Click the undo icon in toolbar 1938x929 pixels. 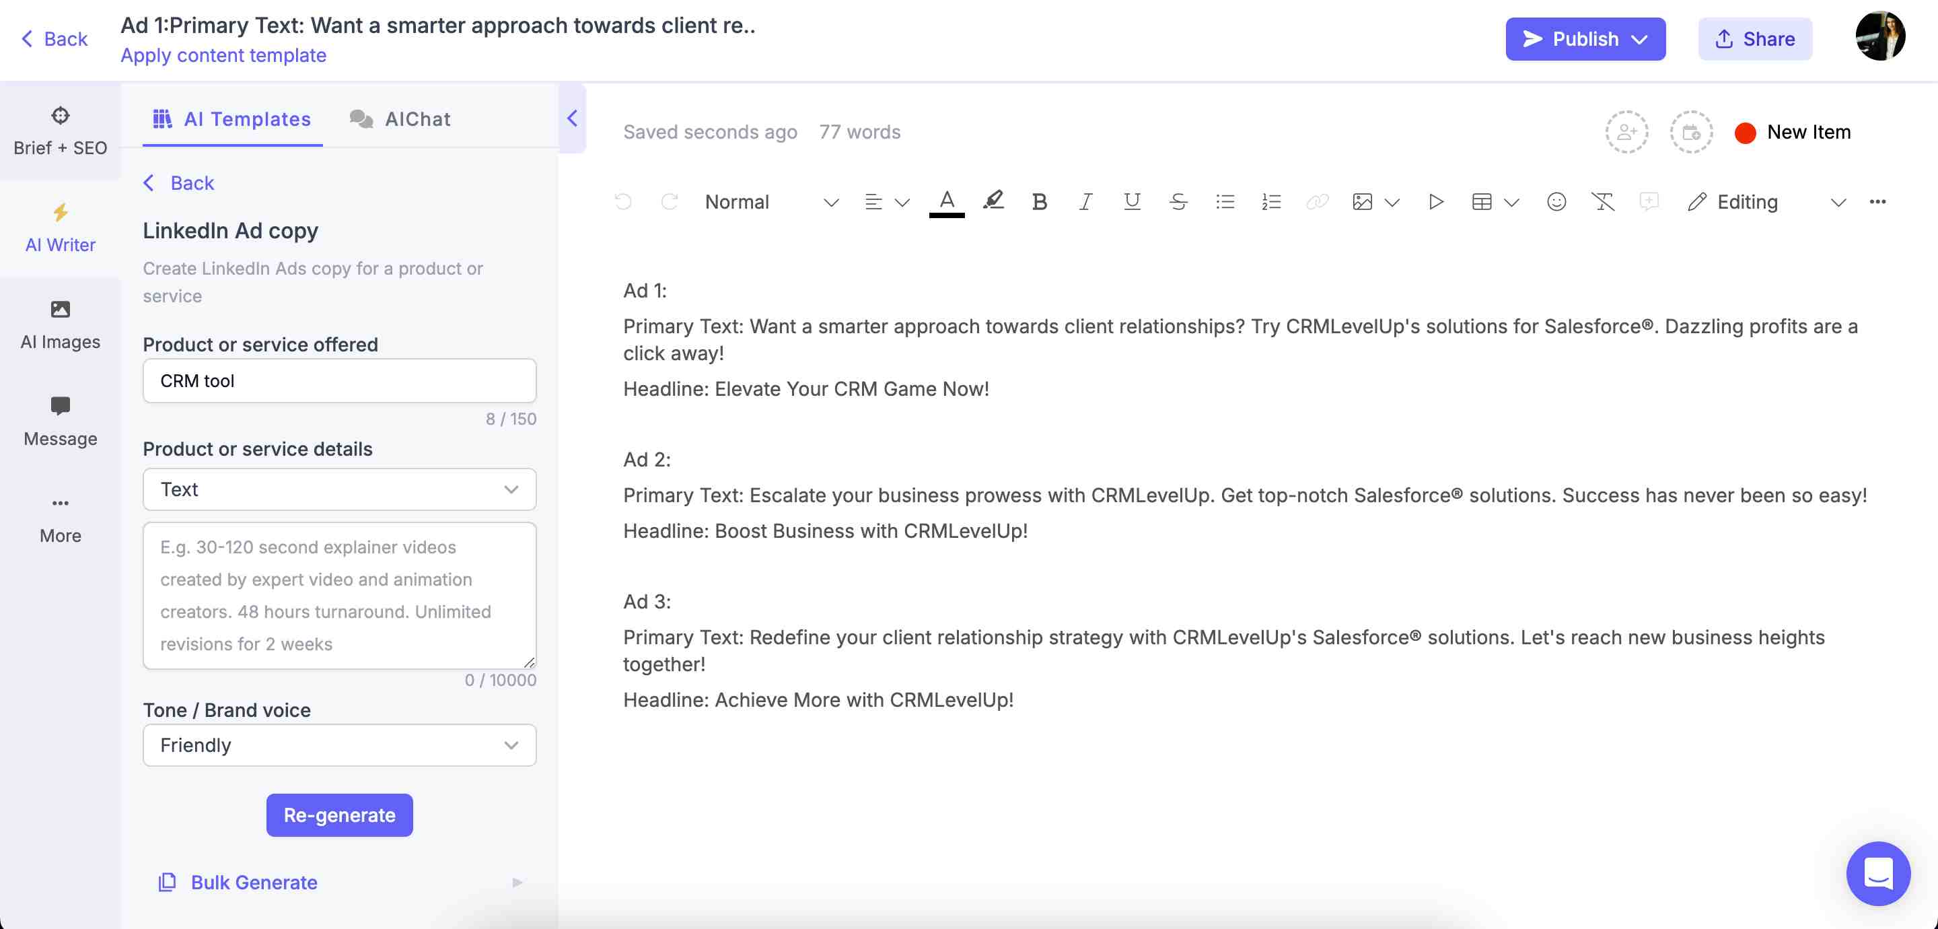[623, 202]
